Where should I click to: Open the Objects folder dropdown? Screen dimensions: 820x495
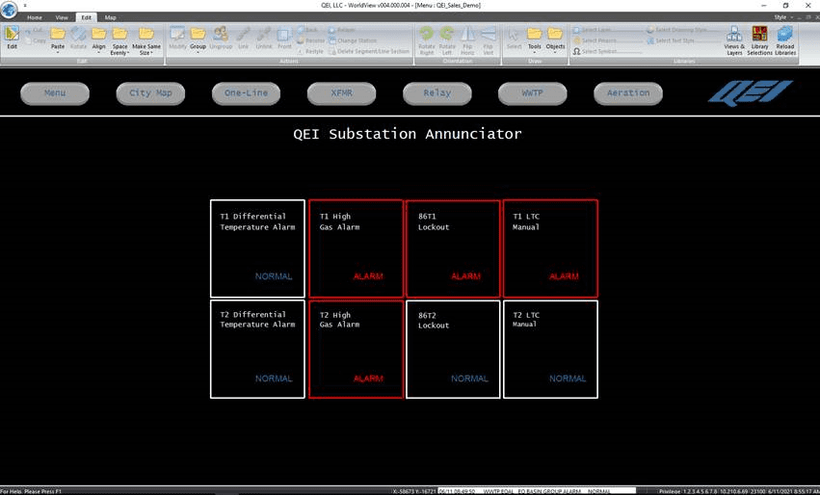pyautogui.click(x=555, y=39)
